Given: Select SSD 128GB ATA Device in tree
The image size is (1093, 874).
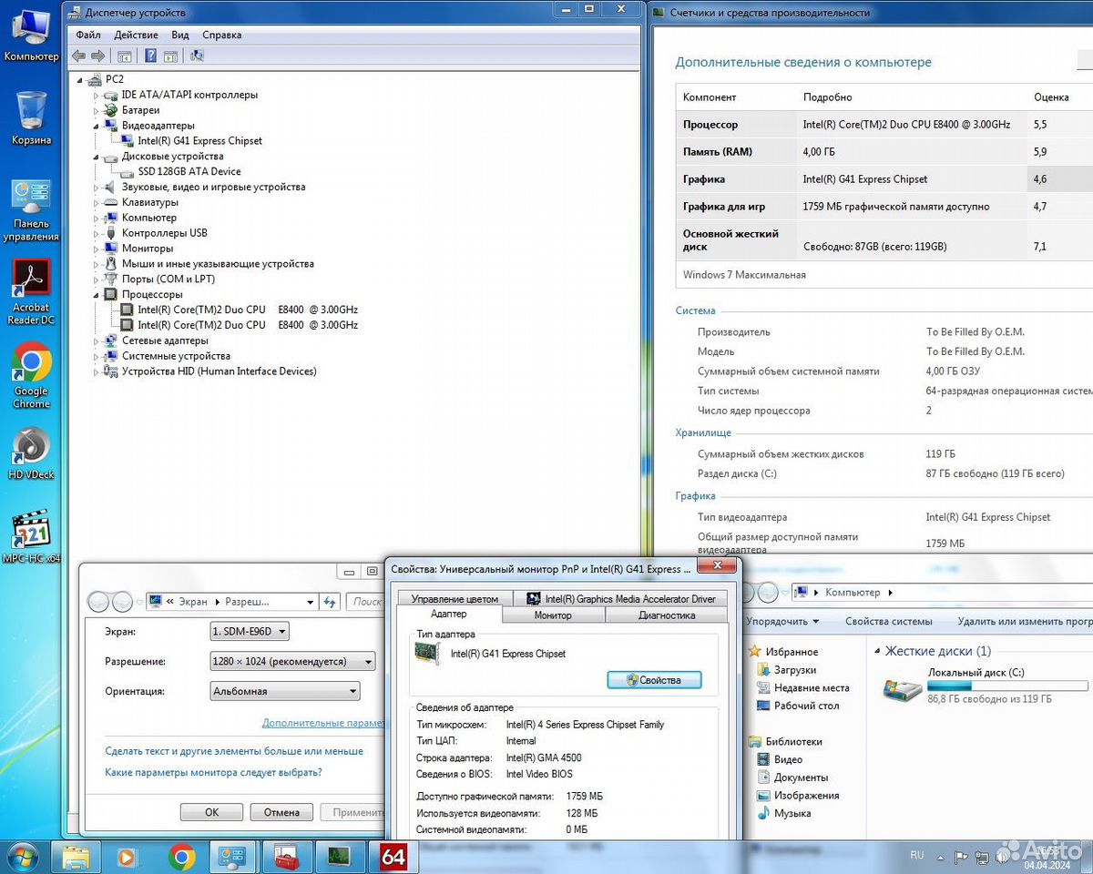Looking at the screenshot, I should [189, 171].
